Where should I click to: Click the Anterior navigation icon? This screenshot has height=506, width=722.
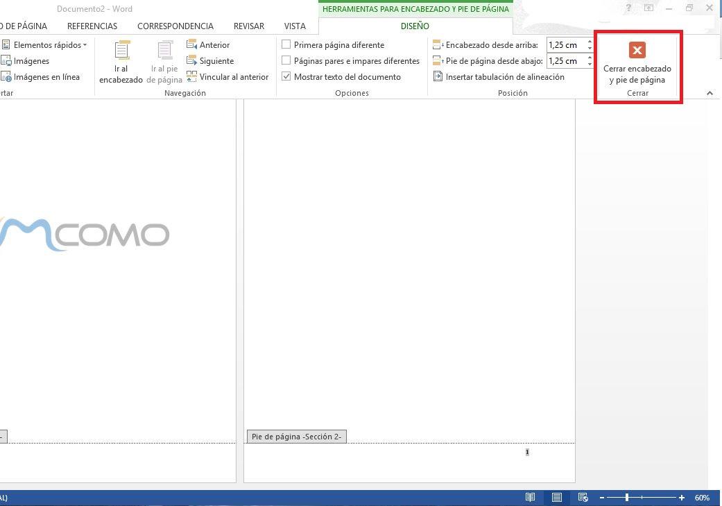click(x=192, y=44)
